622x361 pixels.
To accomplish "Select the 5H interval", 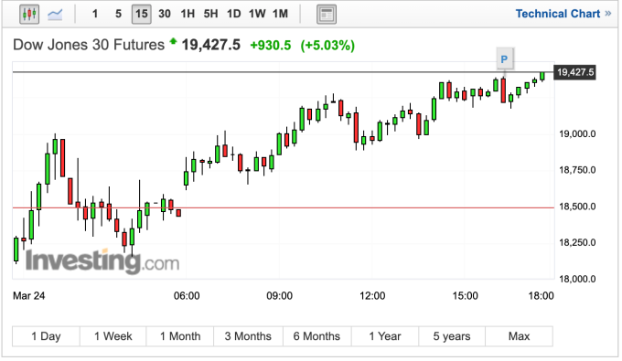I will [210, 15].
